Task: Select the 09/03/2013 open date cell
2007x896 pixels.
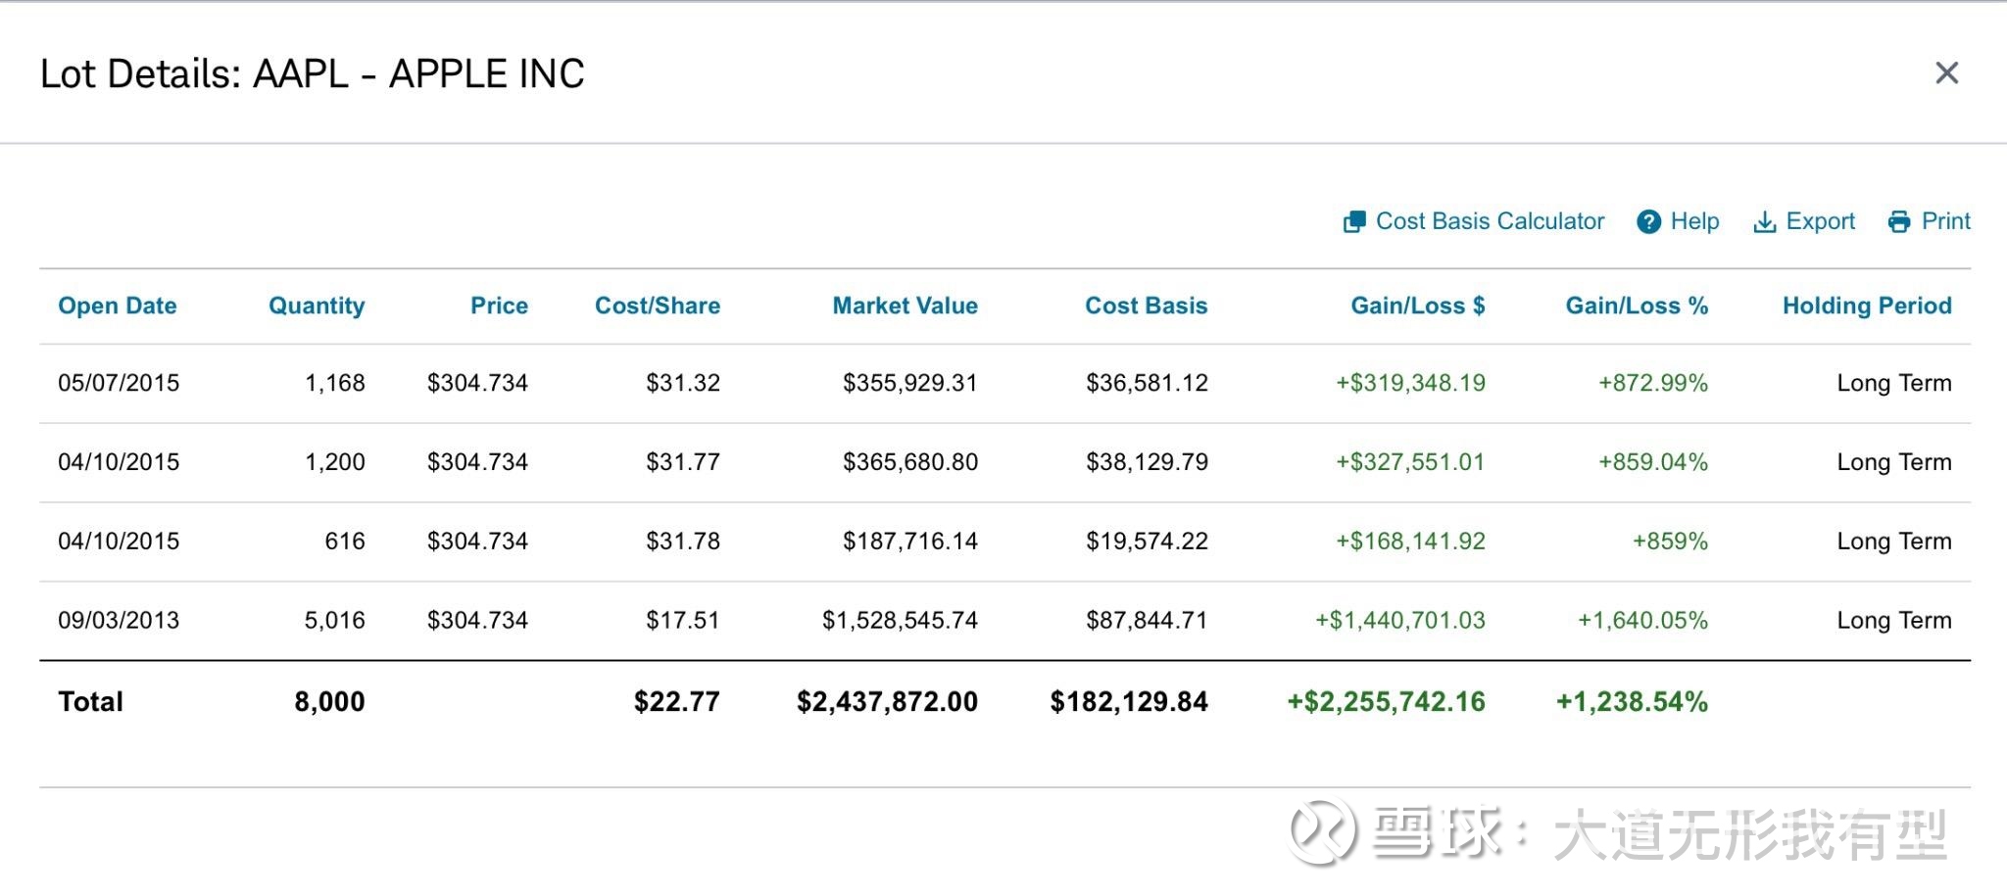Action: point(119,620)
